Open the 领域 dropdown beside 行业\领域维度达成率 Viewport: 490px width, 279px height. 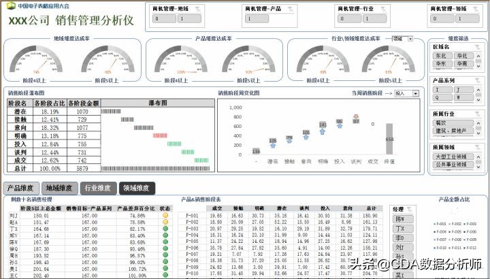click(410, 39)
